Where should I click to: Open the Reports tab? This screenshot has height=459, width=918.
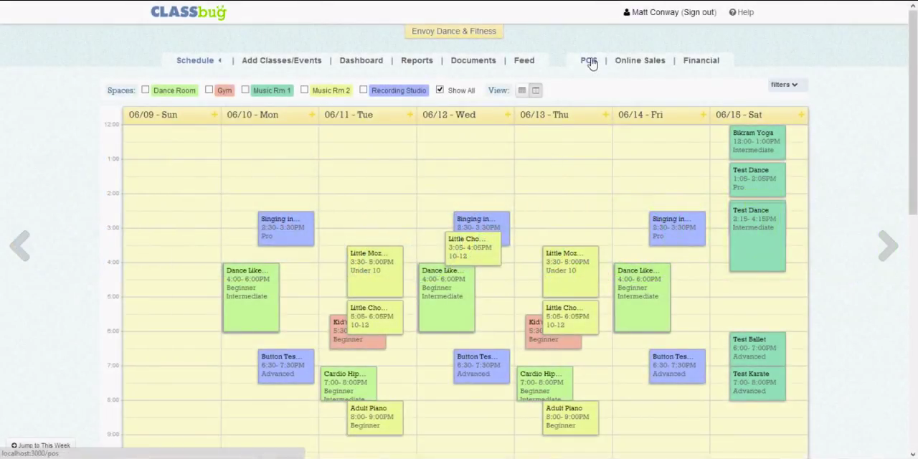[x=417, y=60]
